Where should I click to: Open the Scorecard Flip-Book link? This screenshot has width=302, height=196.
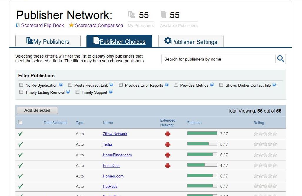click(42, 25)
